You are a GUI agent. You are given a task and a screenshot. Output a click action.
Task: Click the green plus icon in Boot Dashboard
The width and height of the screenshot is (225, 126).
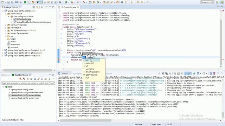(49, 79)
